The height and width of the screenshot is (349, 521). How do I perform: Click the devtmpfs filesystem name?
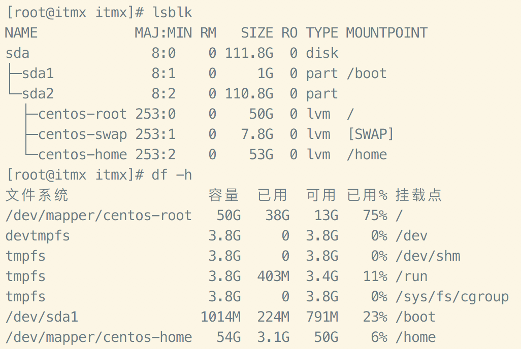point(38,236)
